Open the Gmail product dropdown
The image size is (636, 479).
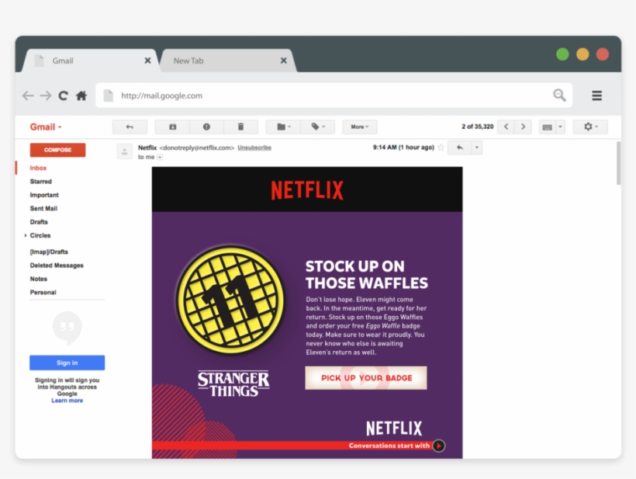pyautogui.click(x=46, y=127)
